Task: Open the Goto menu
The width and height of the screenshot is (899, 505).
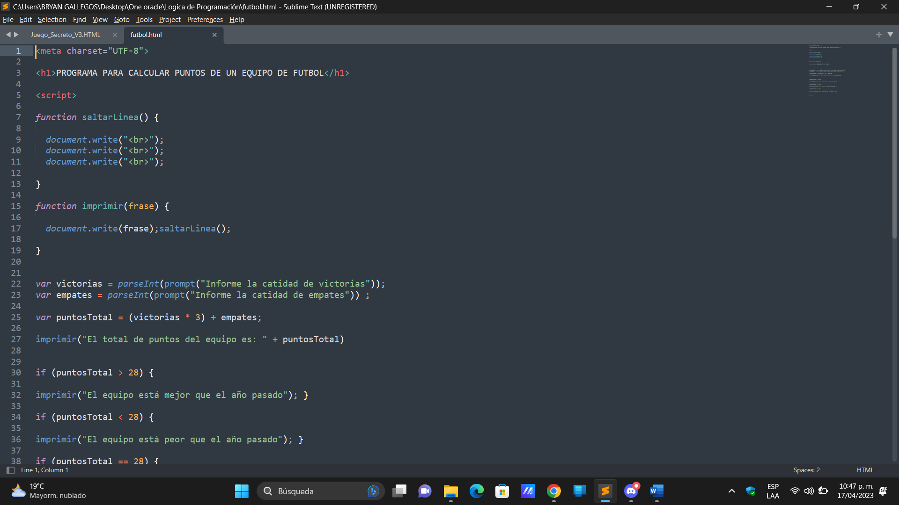Action: pos(122,20)
